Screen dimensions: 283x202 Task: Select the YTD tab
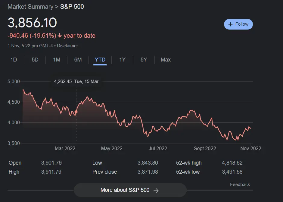[100, 60]
